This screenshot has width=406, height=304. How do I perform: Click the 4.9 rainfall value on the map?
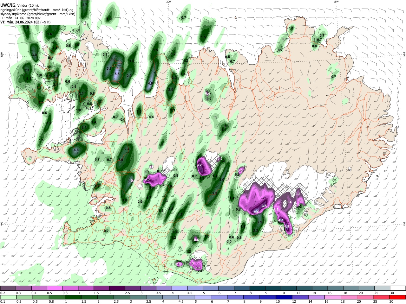tap(151, 83)
